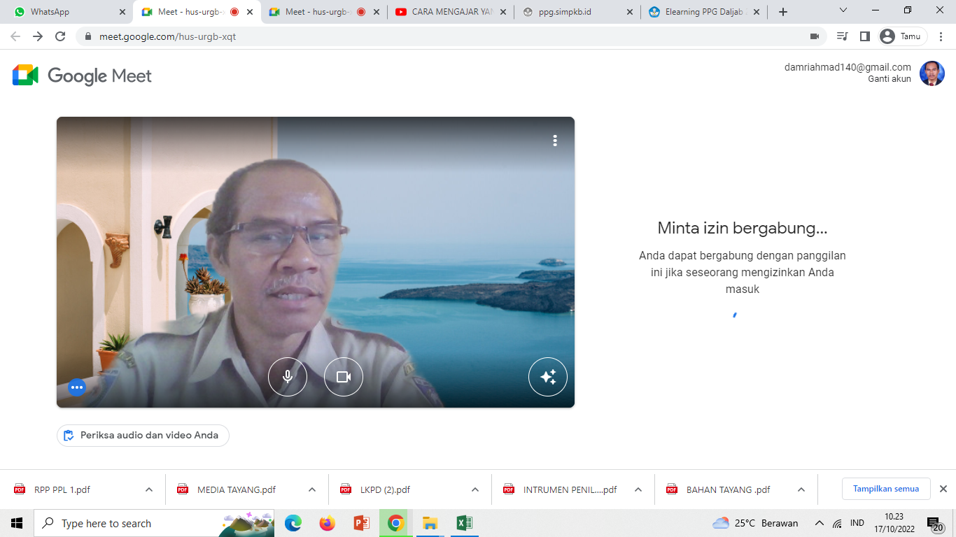Open the Tamu guest profile button

[902, 36]
